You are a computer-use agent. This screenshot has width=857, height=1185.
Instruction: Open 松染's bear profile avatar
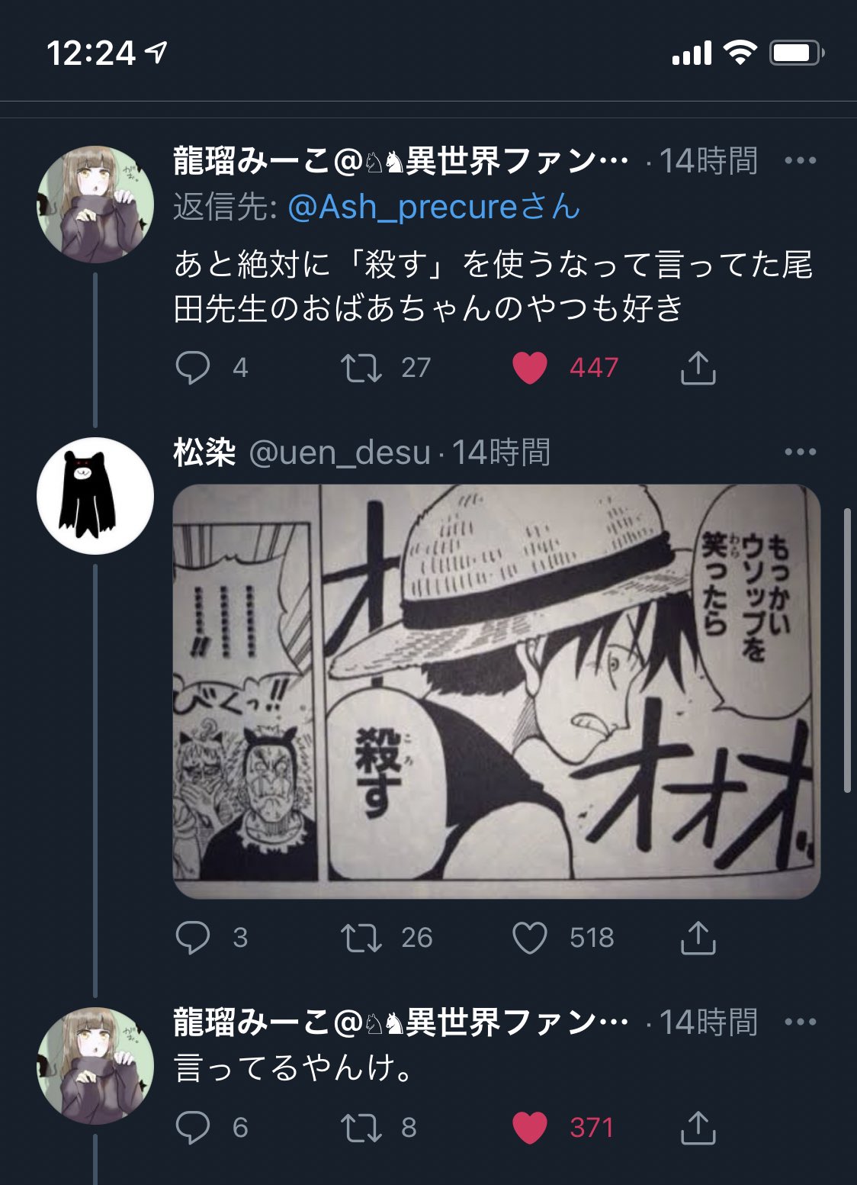click(x=95, y=496)
